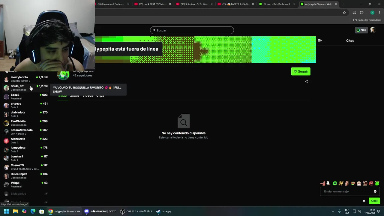
Task: Switch to the Stream - Kick Dashboard tab
Action: tap(277, 4)
